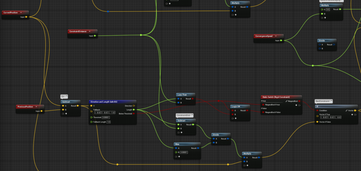Add a pin on the Logic OR node
This screenshot has width=361, height=171.
point(236,118)
